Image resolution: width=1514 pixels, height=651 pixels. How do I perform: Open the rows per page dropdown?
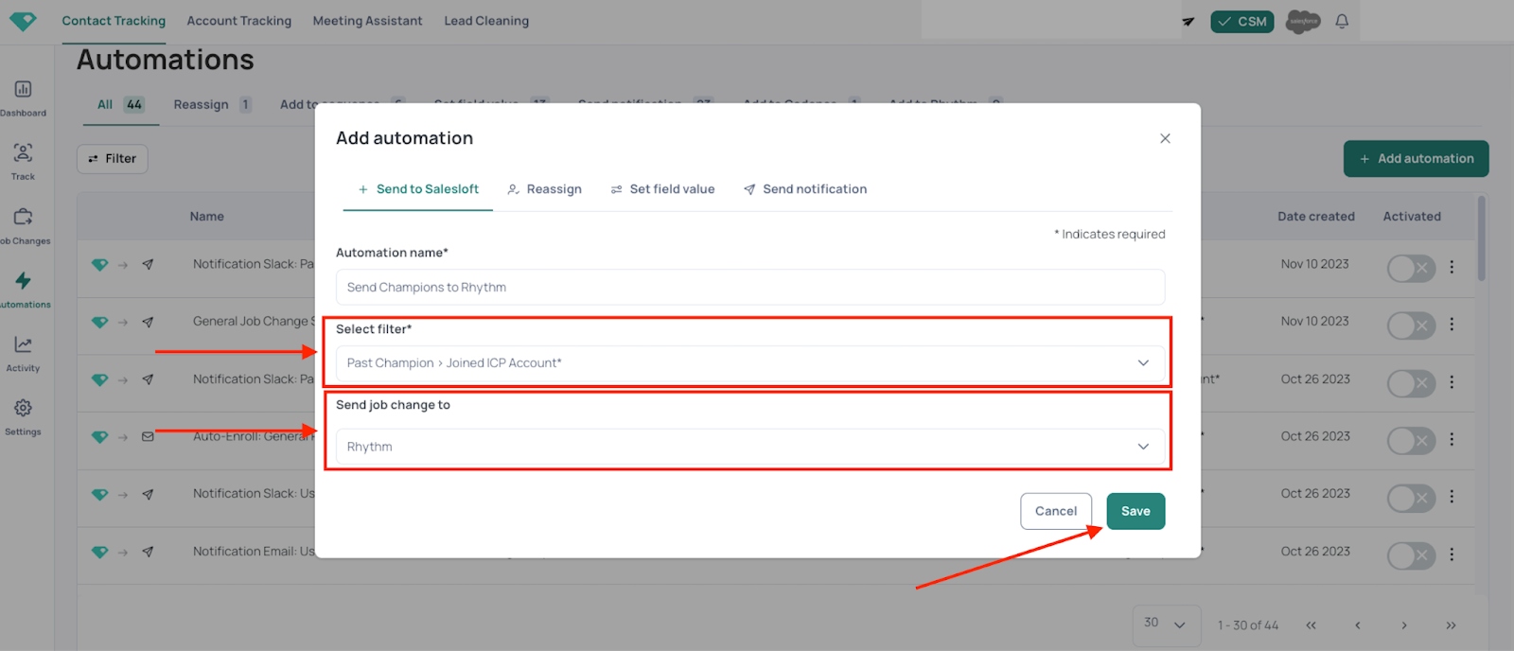tap(1166, 625)
